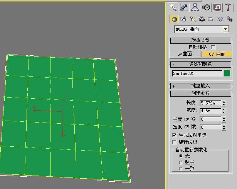Uncheck the 生成贴图坐标 checkbox
This screenshot has width=237, height=189.
click(x=174, y=135)
